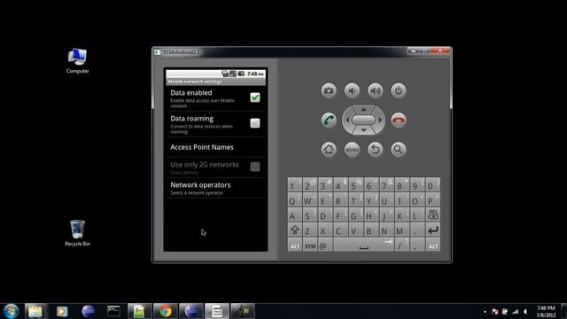Click the A key on emulator keyboard
The height and width of the screenshot is (319, 567).
[x=295, y=214]
